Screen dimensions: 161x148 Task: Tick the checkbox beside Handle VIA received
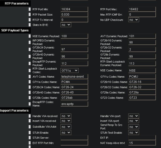pyautogui.click(x=29, y=116)
